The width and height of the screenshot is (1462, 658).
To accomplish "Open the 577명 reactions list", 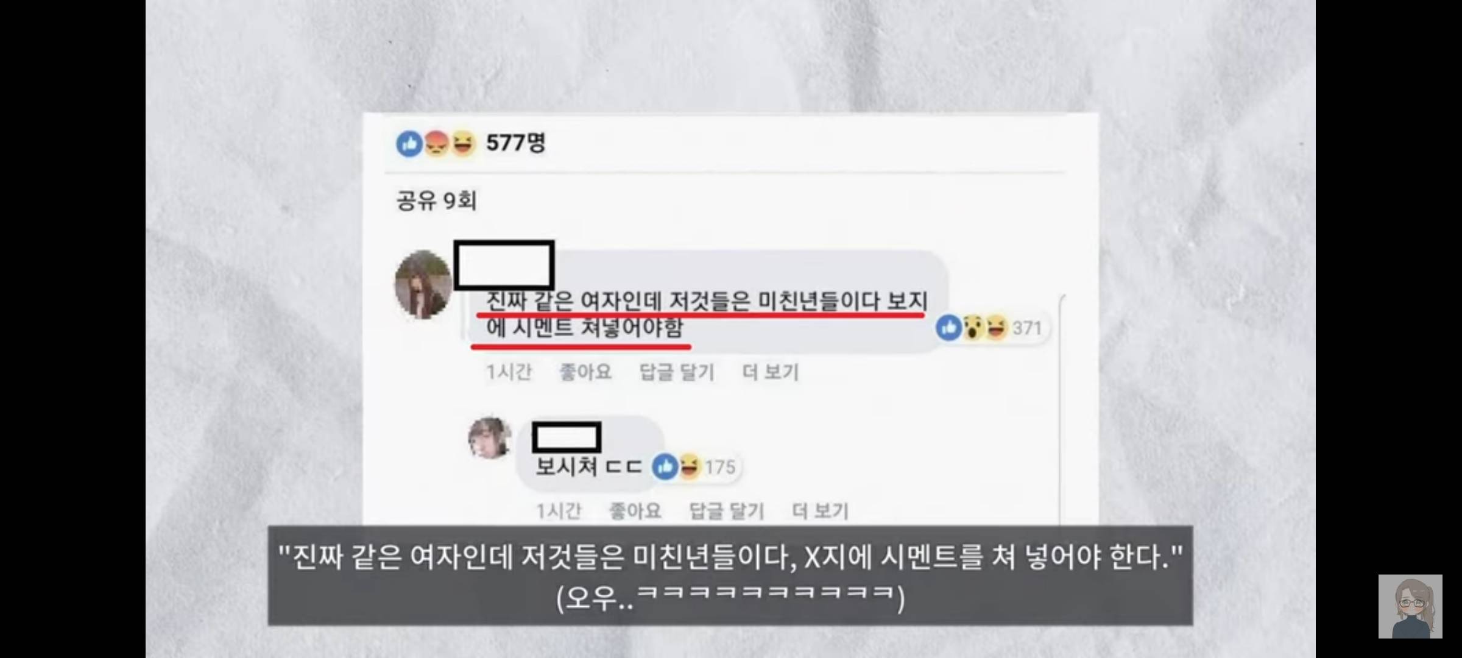I will click(x=515, y=144).
